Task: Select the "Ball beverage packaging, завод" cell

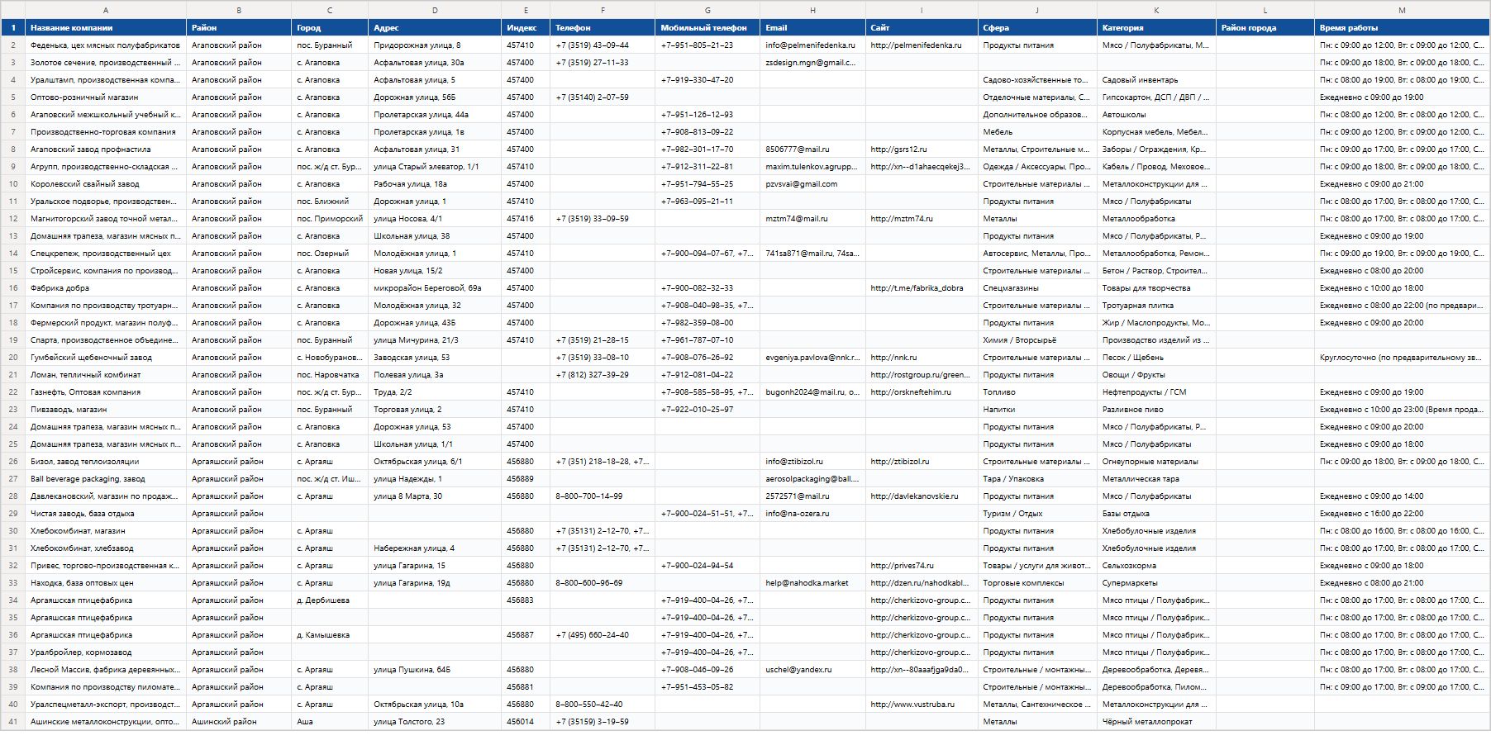Action: (106, 479)
